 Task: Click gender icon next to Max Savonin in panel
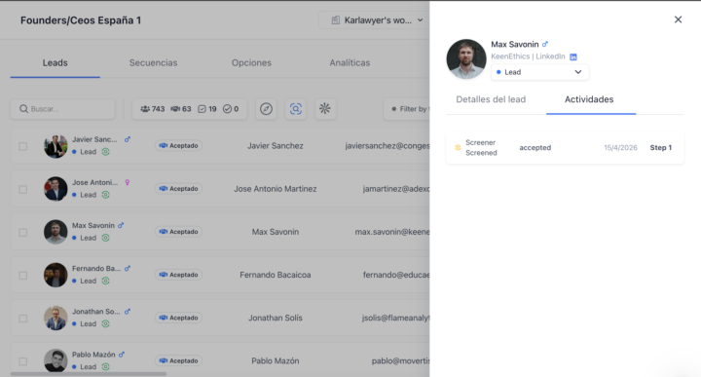545,44
